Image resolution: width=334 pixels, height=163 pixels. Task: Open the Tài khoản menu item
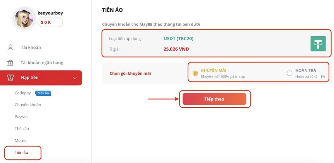click(x=31, y=48)
